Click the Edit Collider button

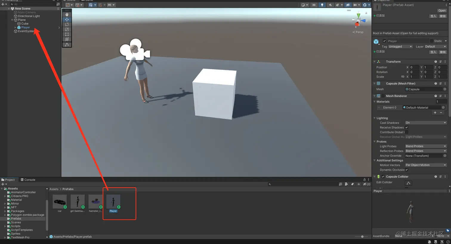coord(408,183)
